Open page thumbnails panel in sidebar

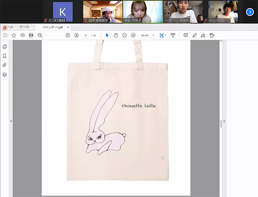point(5,46)
